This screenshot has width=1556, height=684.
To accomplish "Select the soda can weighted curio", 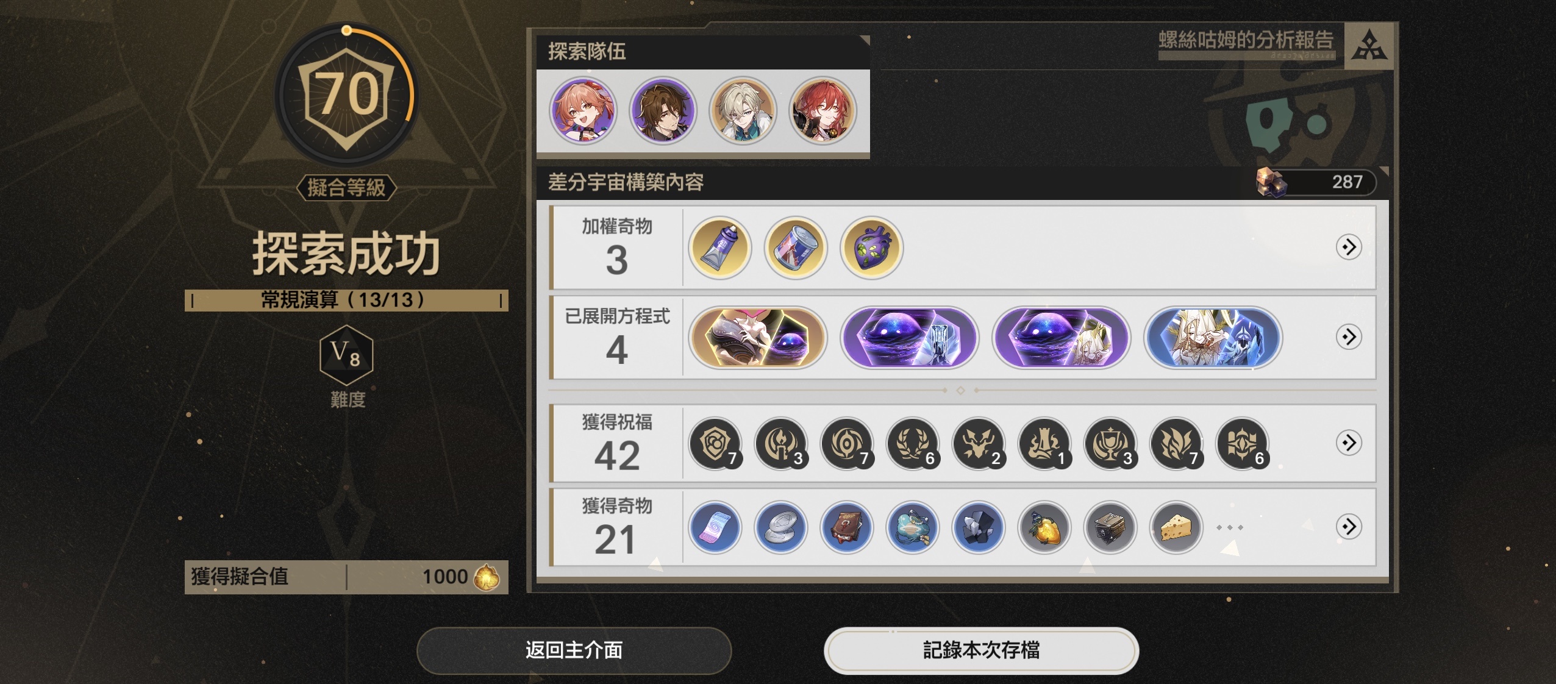I will pyautogui.click(x=795, y=248).
